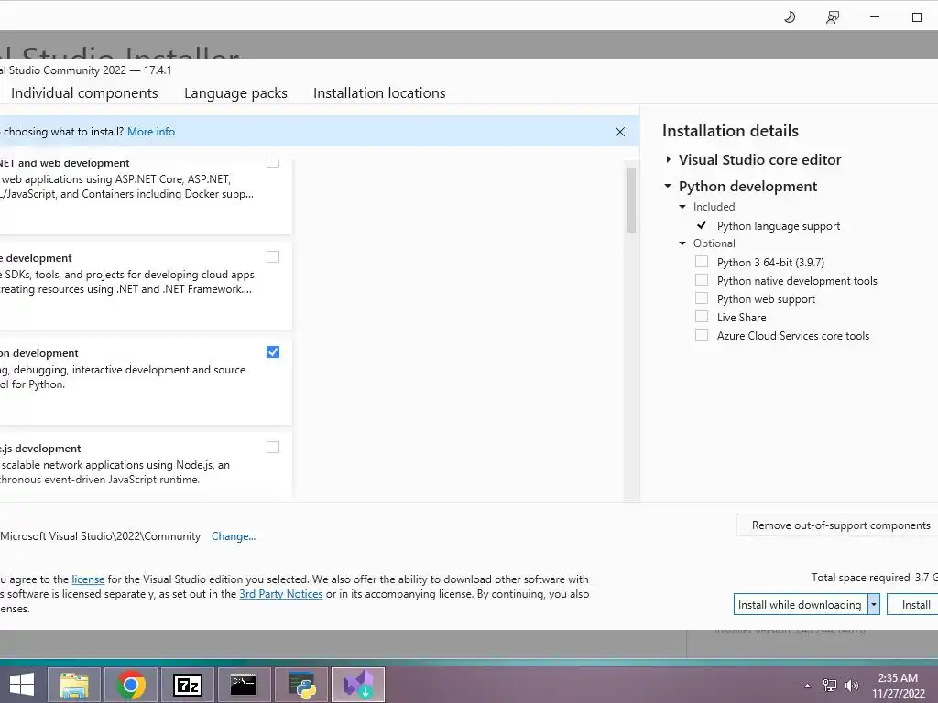
Task: Open the Windows Start menu
Action: point(22,685)
